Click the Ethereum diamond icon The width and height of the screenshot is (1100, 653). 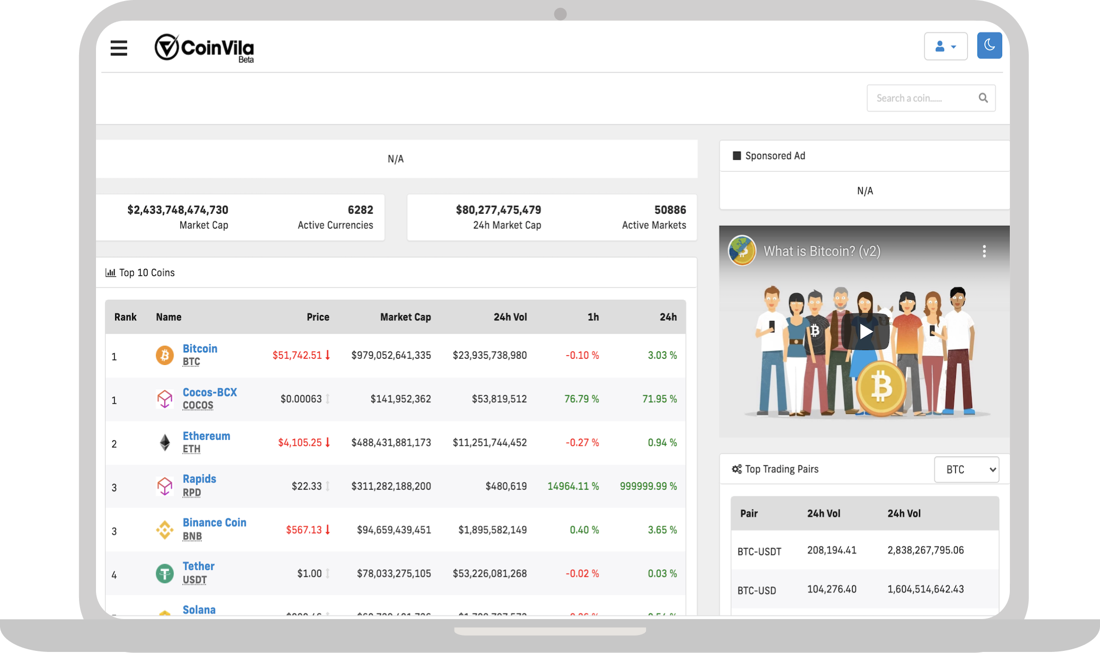pos(165,442)
